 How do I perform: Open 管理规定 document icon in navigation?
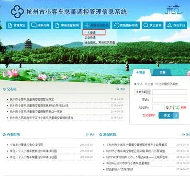[x=10, y=25]
